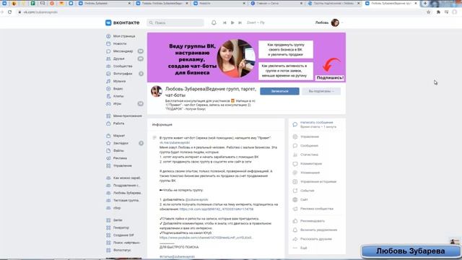Enable community notifications (Включить уведомления)

pyautogui.click(x=318, y=230)
